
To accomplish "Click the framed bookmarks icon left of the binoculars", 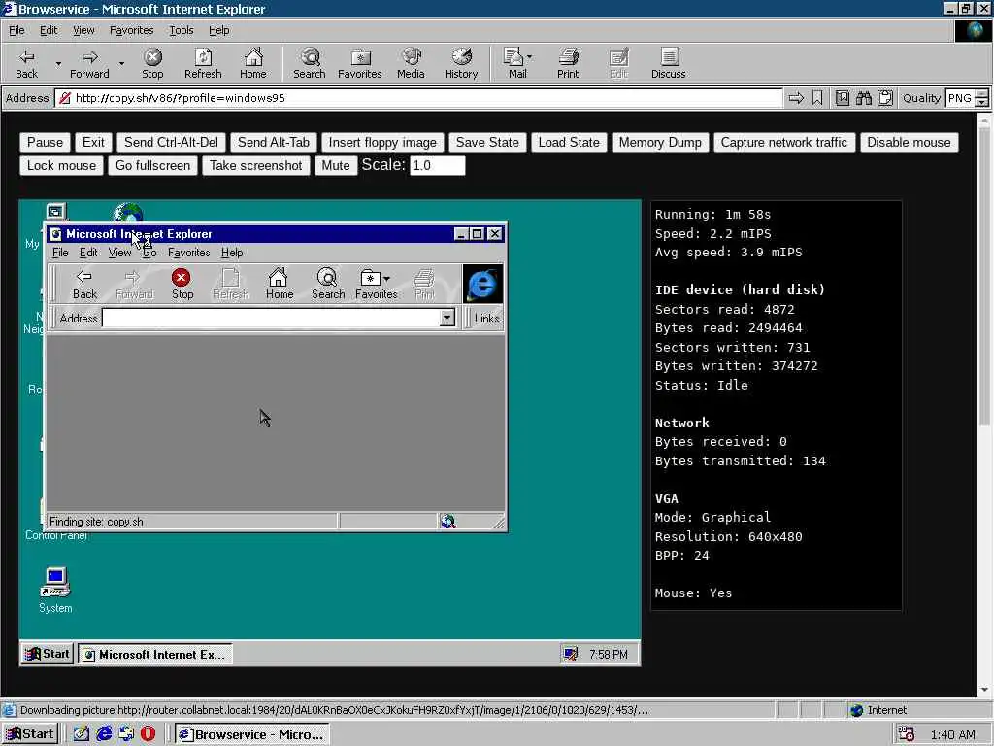I will click(x=843, y=98).
